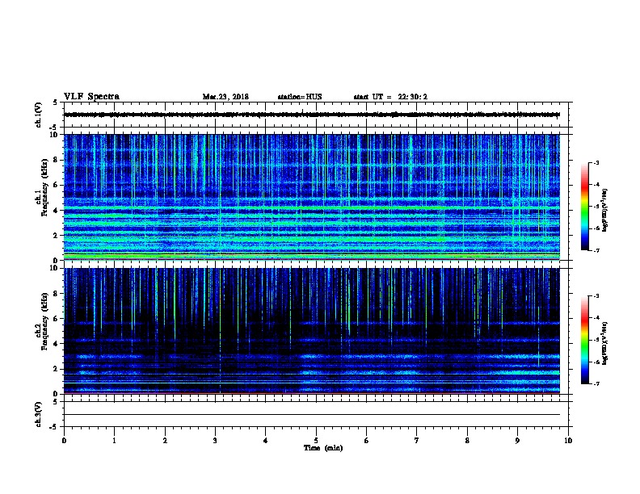Click time axis tick label "9"
This screenshot has height=494, width=640.
pyautogui.click(x=517, y=441)
